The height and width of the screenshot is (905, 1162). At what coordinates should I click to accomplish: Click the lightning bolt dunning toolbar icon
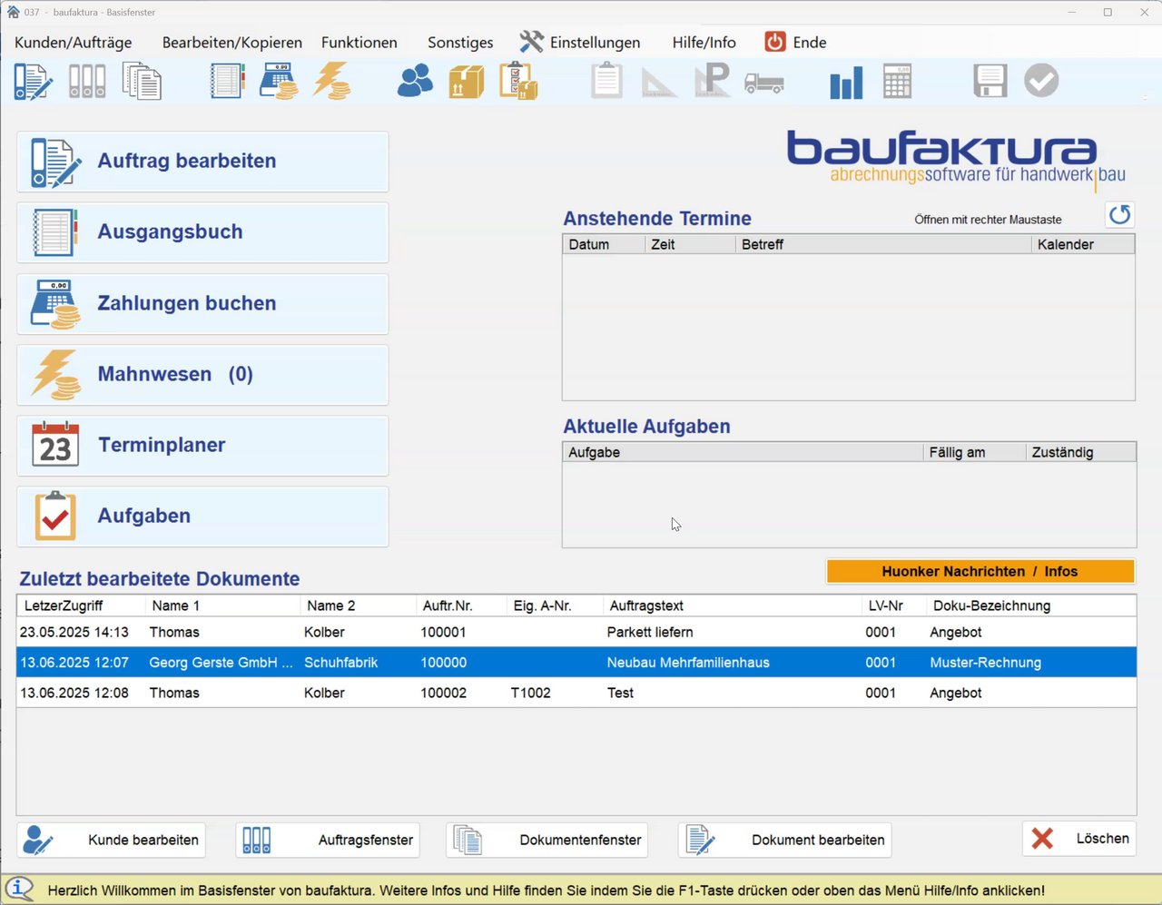pos(332,81)
